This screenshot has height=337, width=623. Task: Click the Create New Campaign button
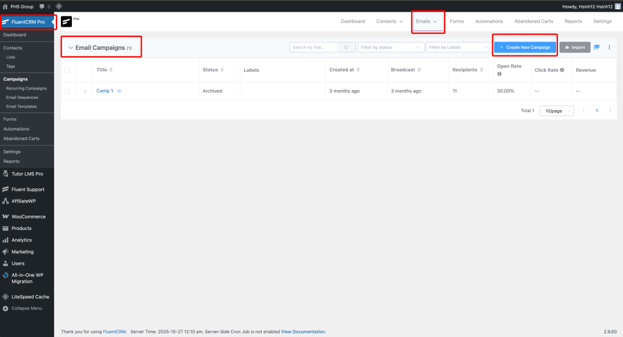524,47
